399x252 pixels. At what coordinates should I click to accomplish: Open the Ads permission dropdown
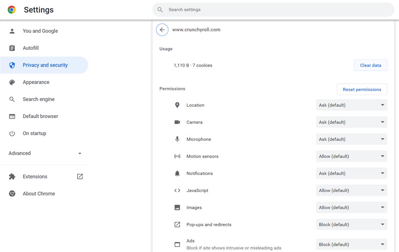click(x=352, y=244)
